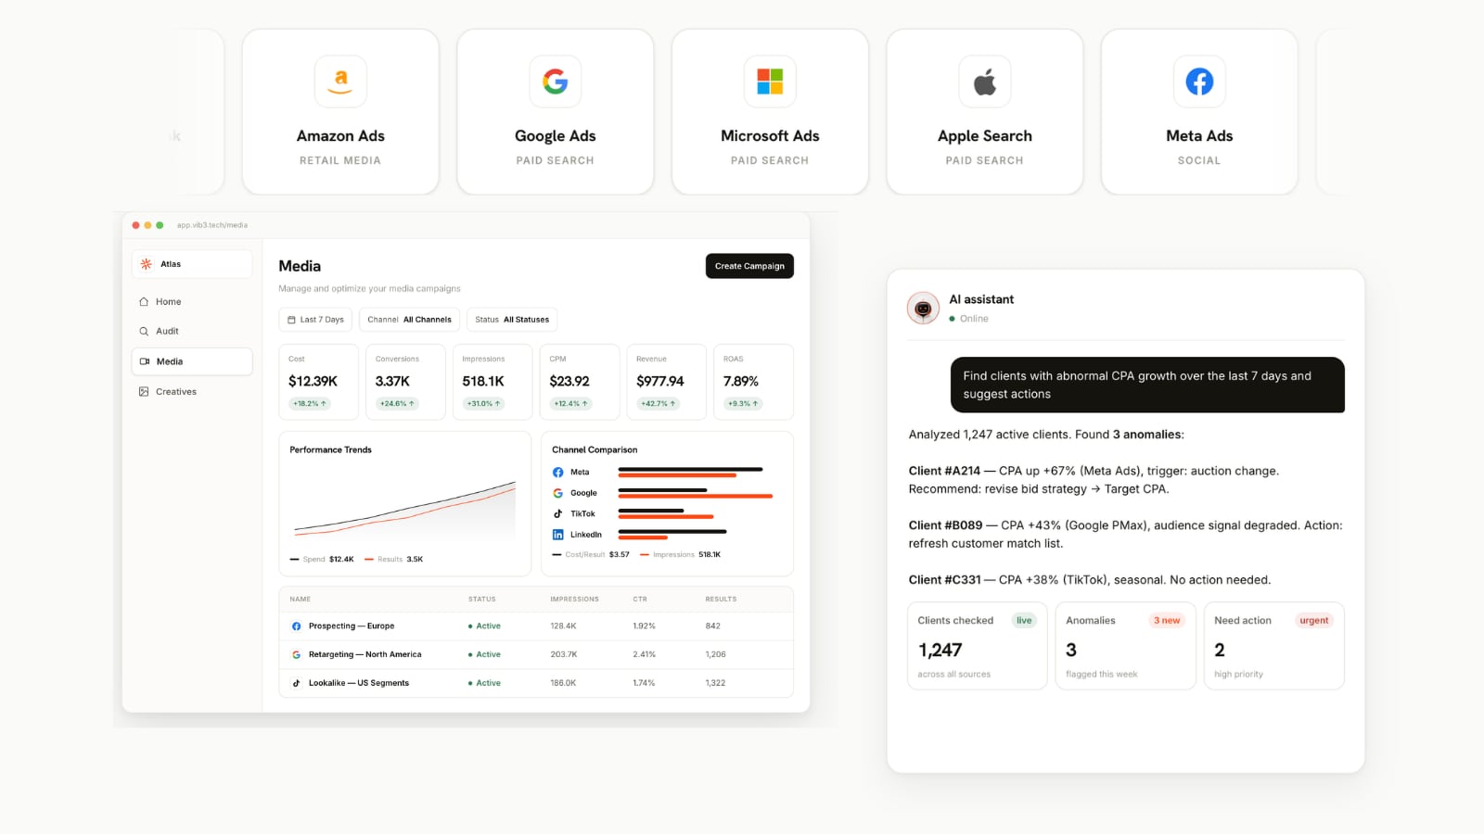Open the Status All Statuses filter

(x=512, y=320)
